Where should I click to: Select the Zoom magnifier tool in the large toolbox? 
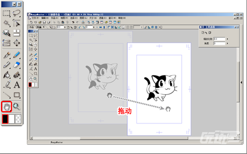[x=17, y=107]
